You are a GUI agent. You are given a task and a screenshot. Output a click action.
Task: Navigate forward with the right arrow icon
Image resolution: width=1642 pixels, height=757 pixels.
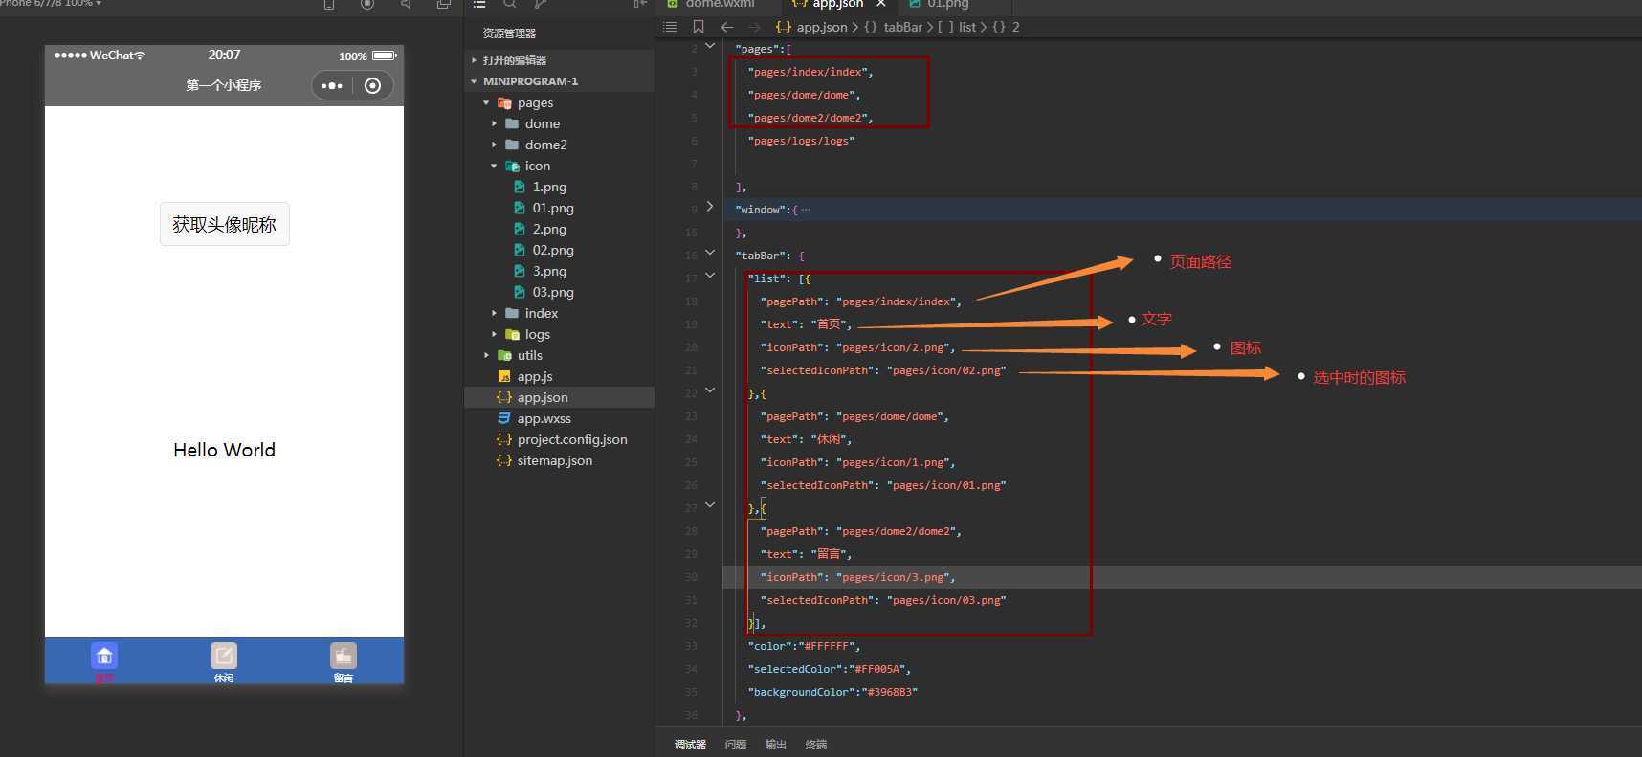pyautogui.click(x=755, y=27)
